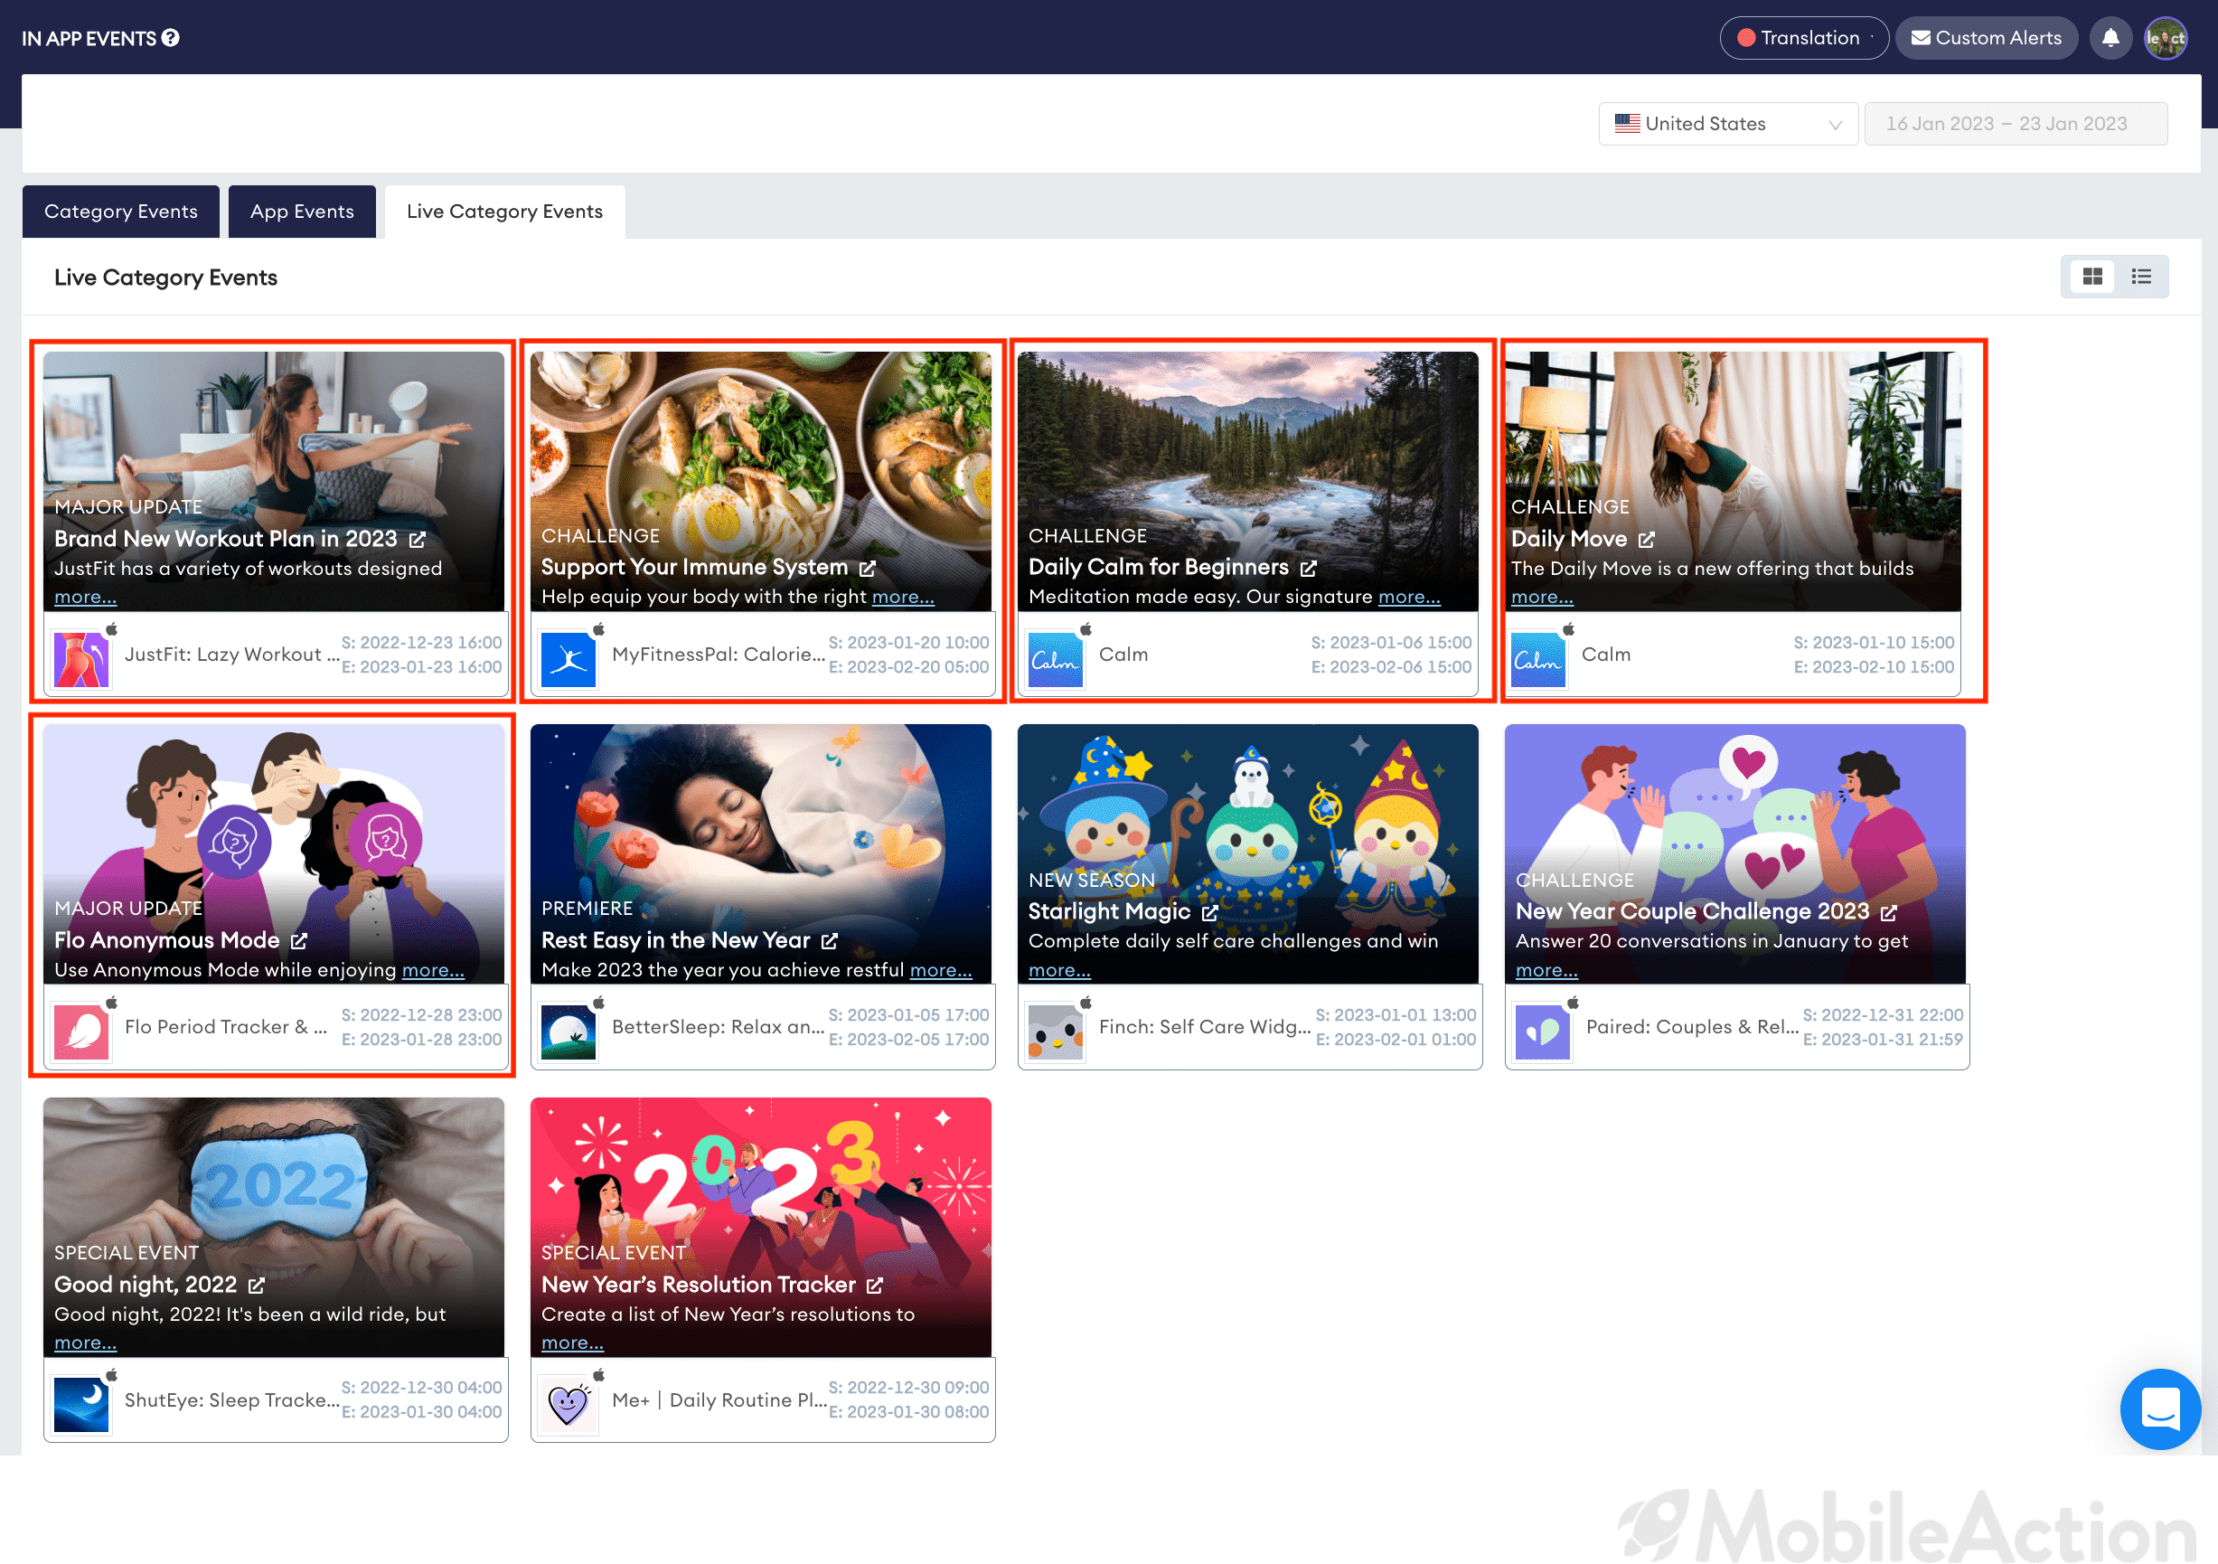Click the Me+ | Daily Routine Pl app name
2218x1564 pixels.
pyautogui.click(x=719, y=1399)
